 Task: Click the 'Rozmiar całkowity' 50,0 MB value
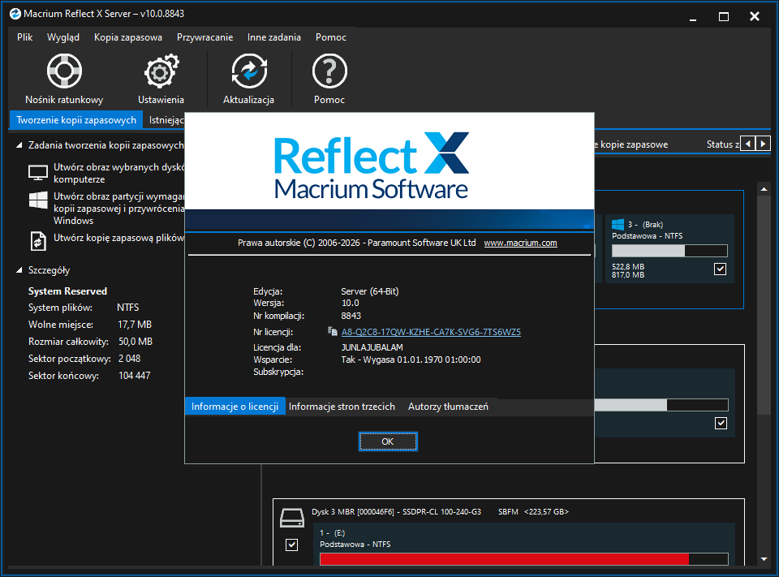pyautogui.click(x=136, y=342)
